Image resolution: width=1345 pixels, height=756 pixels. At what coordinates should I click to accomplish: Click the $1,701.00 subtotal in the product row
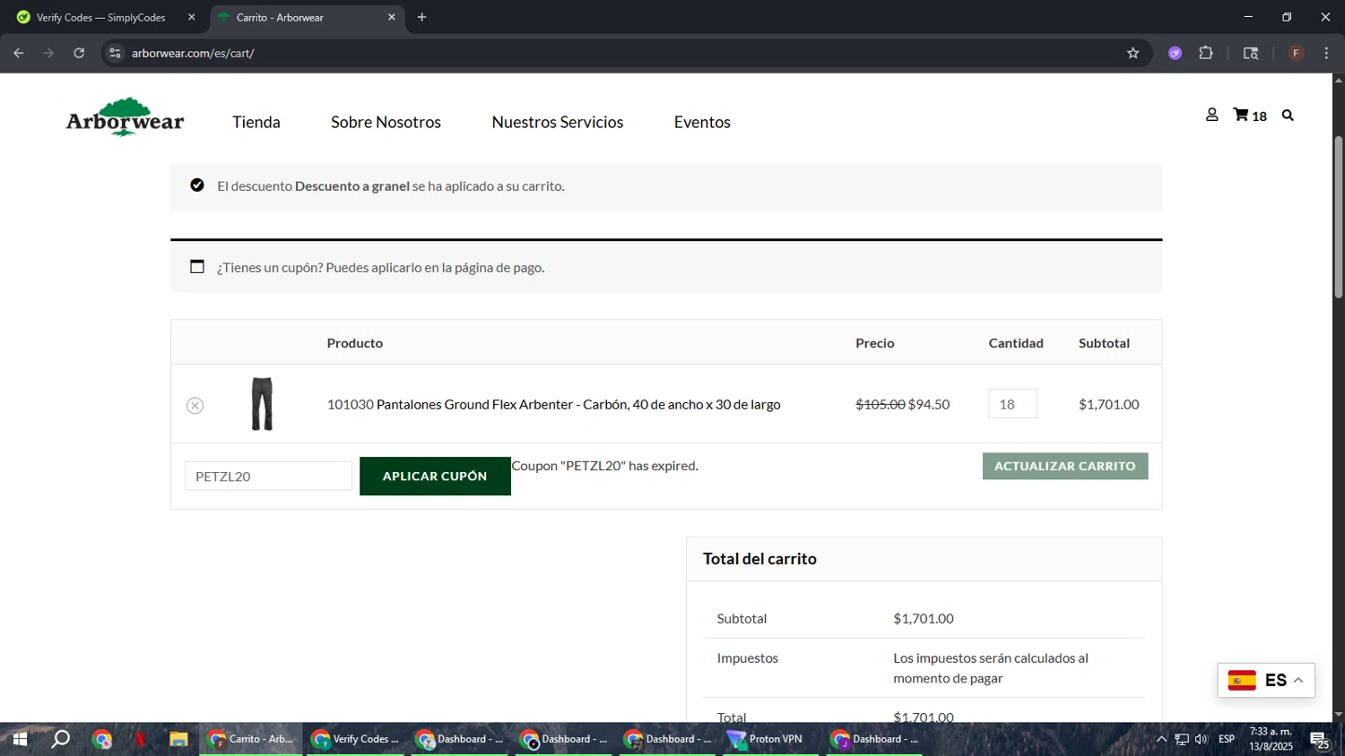pyautogui.click(x=1108, y=404)
